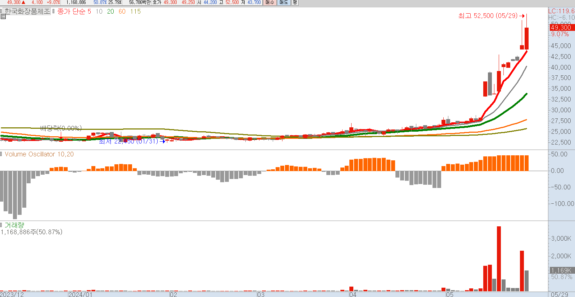The height and width of the screenshot is (297, 575).
Task: Click the handle marker left of 한국화장품제조
Action: [x=1, y=11]
